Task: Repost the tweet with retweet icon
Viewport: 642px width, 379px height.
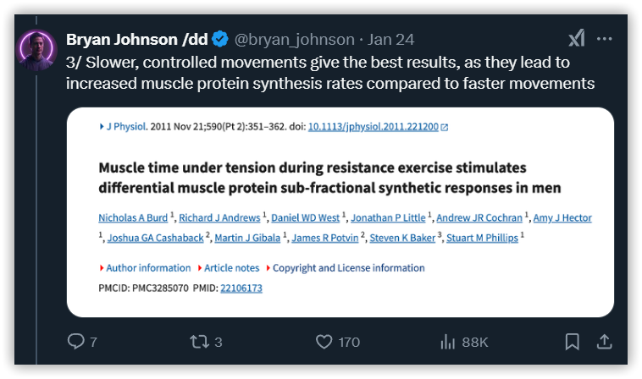Action: (199, 342)
